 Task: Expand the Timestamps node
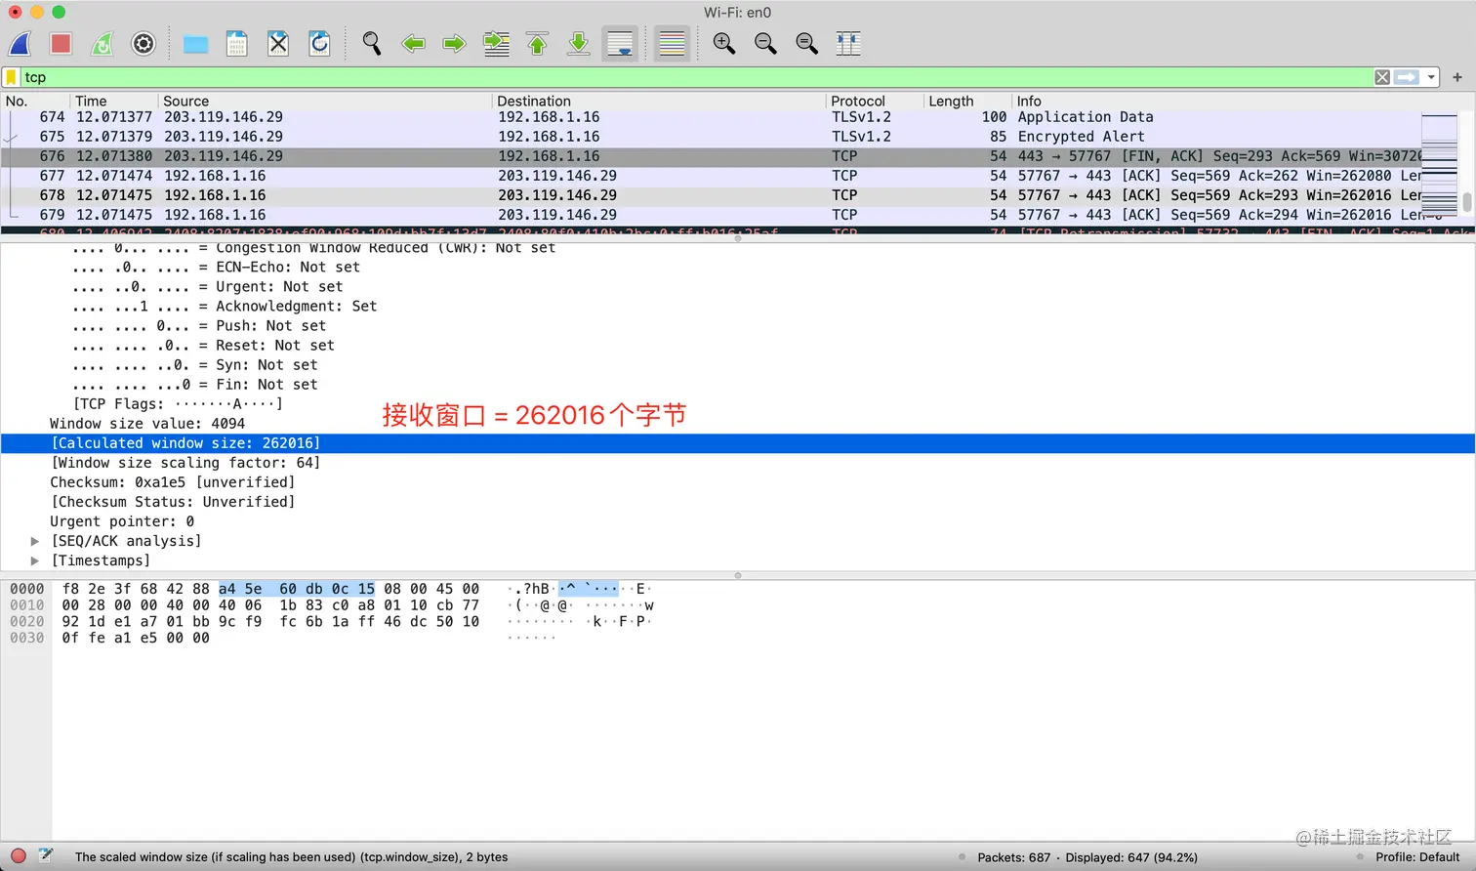pyautogui.click(x=35, y=560)
